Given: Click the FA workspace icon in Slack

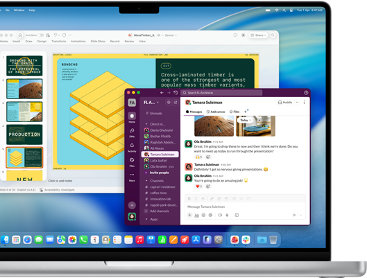Looking at the screenshot, I should pos(132,103).
